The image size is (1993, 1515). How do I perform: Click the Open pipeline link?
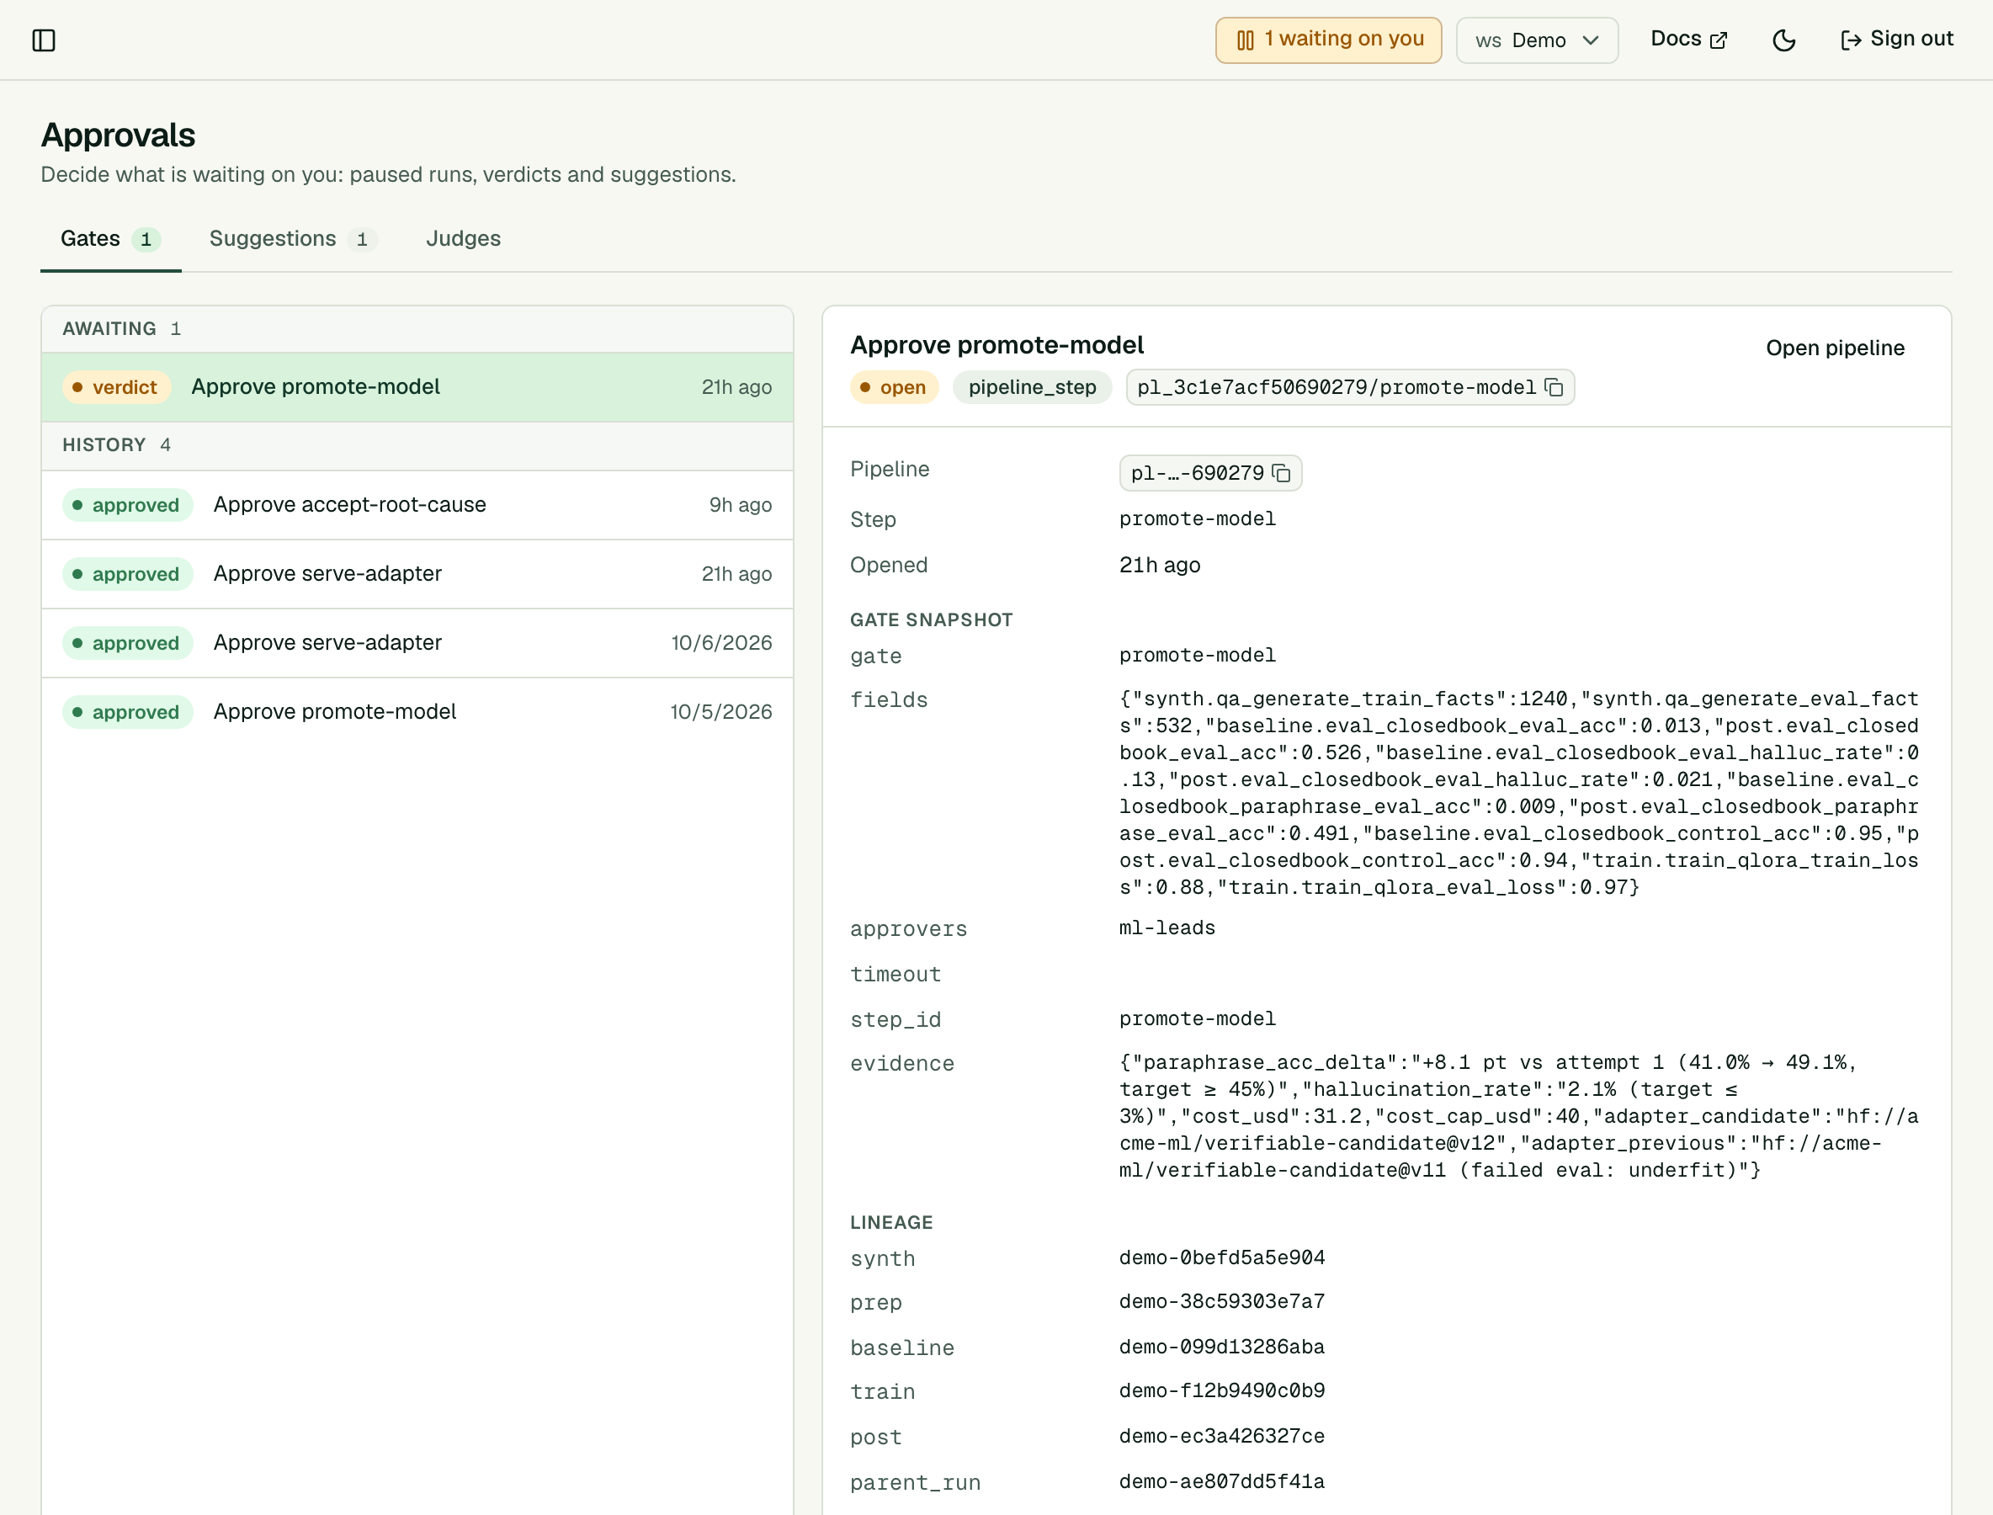(1834, 348)
